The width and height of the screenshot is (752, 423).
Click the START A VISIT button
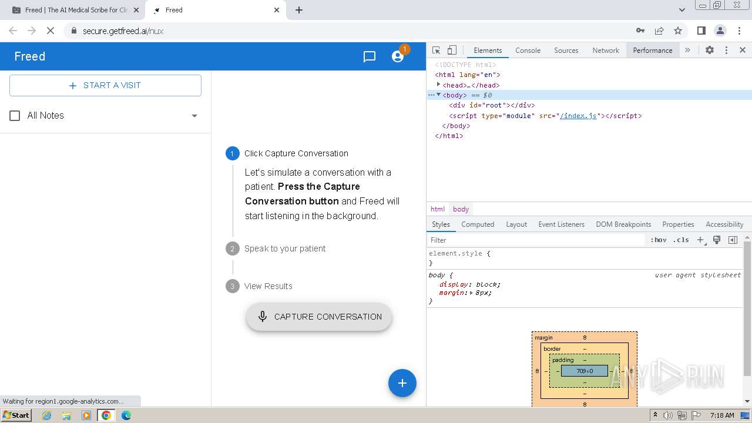[105, 85]
